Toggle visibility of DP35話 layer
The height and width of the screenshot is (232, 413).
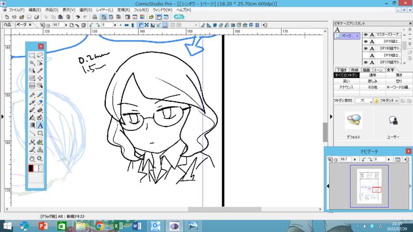coord(365,41)
